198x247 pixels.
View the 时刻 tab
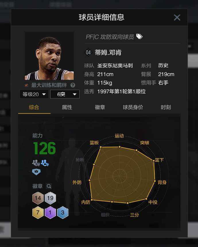click(x=166, y=107)
